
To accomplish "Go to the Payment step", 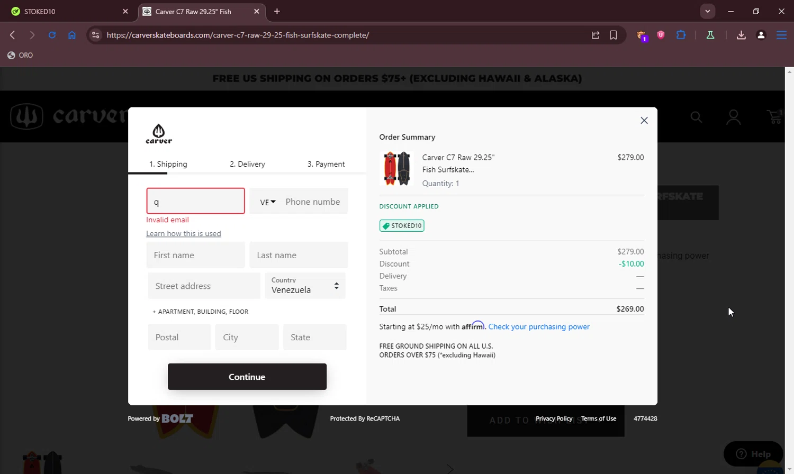I will tap(326, 164).
